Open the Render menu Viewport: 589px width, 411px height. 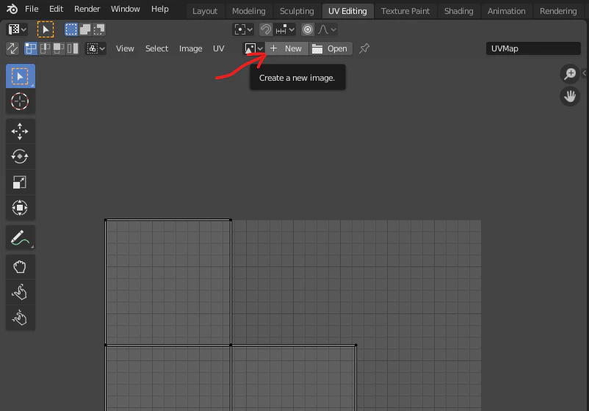[87, 9]
